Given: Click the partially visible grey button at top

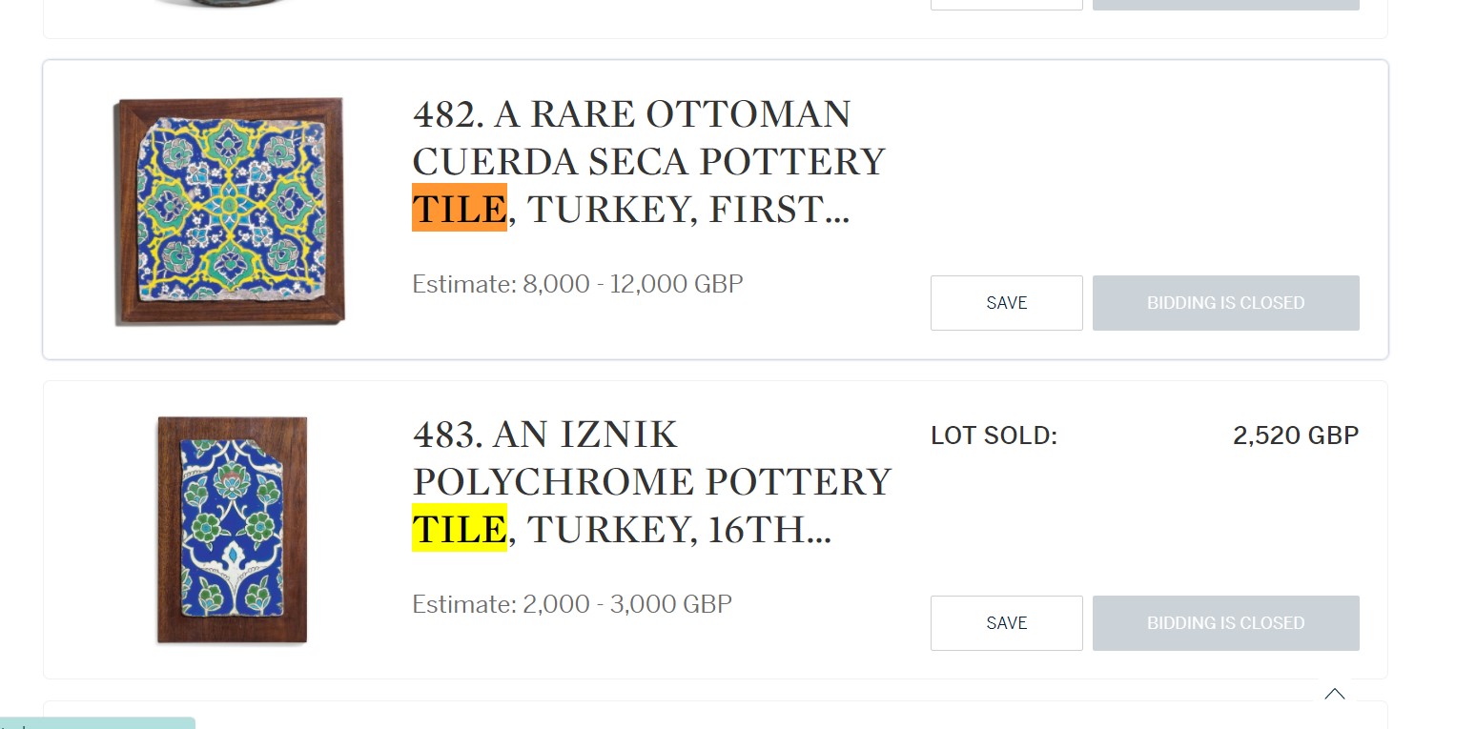Looking at the screenshot, I should coord(1226,5).
